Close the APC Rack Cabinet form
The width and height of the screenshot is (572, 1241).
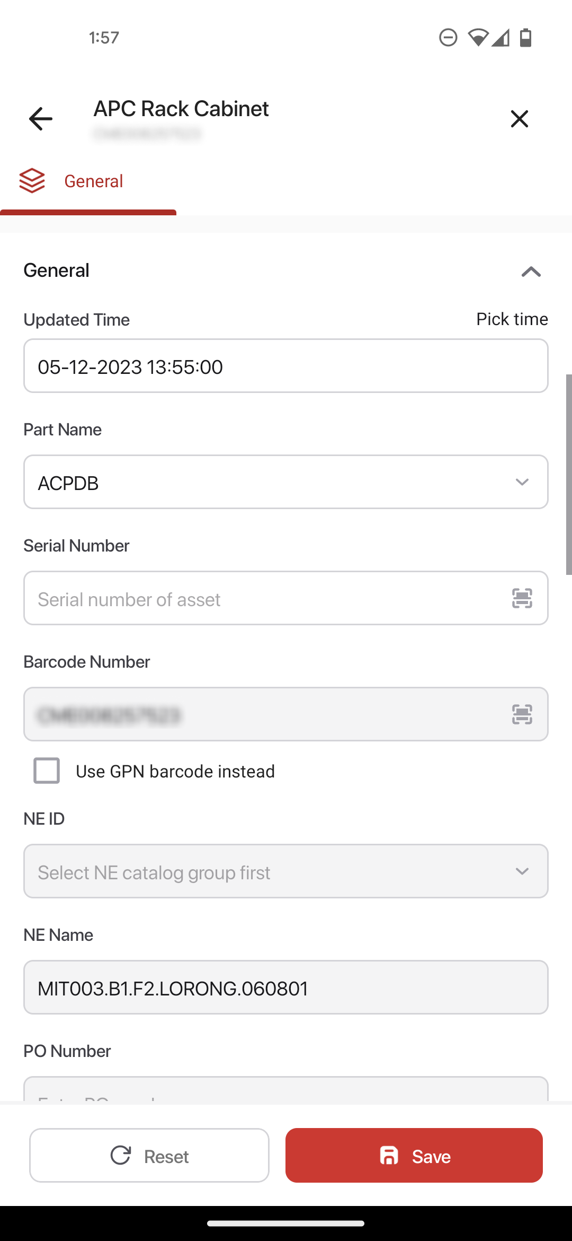tap(520, 118)
